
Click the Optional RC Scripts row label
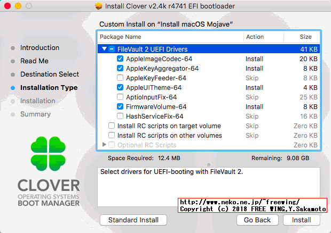[147, 145]
